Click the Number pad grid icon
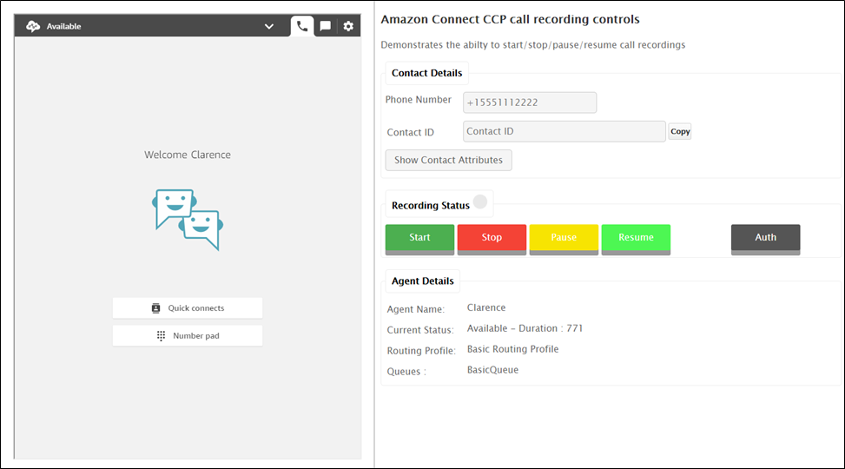This screenshot has width=845, height=469. click(x=161, y=335)
